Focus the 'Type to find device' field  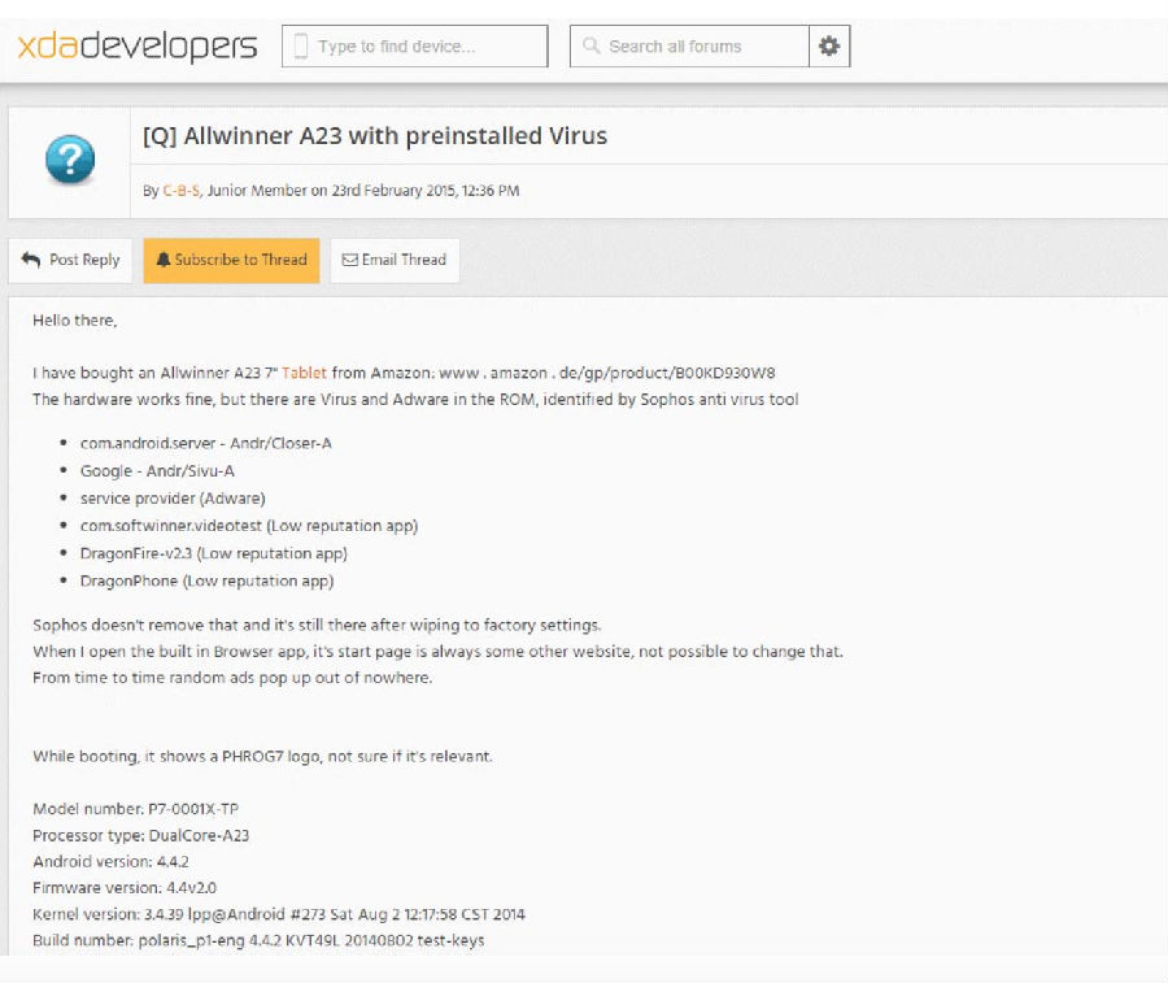(415, 46)
